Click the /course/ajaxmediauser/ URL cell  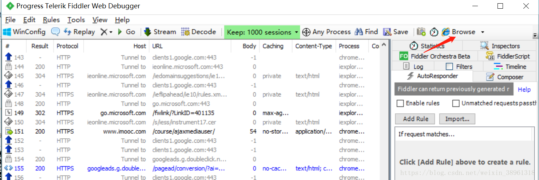point(184,131)
